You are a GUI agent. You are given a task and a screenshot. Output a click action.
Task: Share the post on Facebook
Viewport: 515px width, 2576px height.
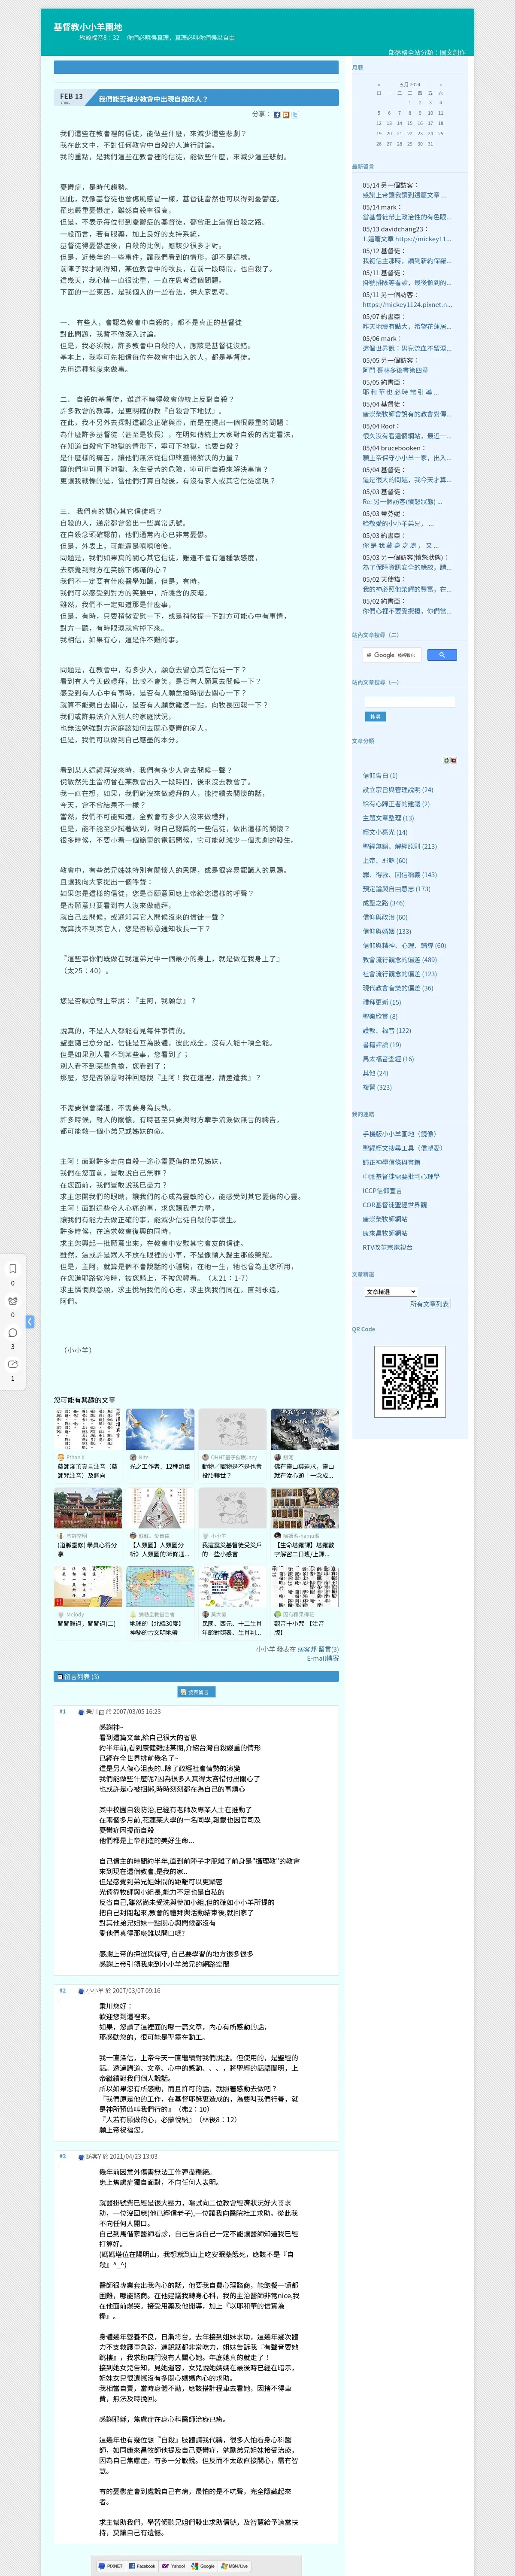pyautogui.click(x=277, y=114)
